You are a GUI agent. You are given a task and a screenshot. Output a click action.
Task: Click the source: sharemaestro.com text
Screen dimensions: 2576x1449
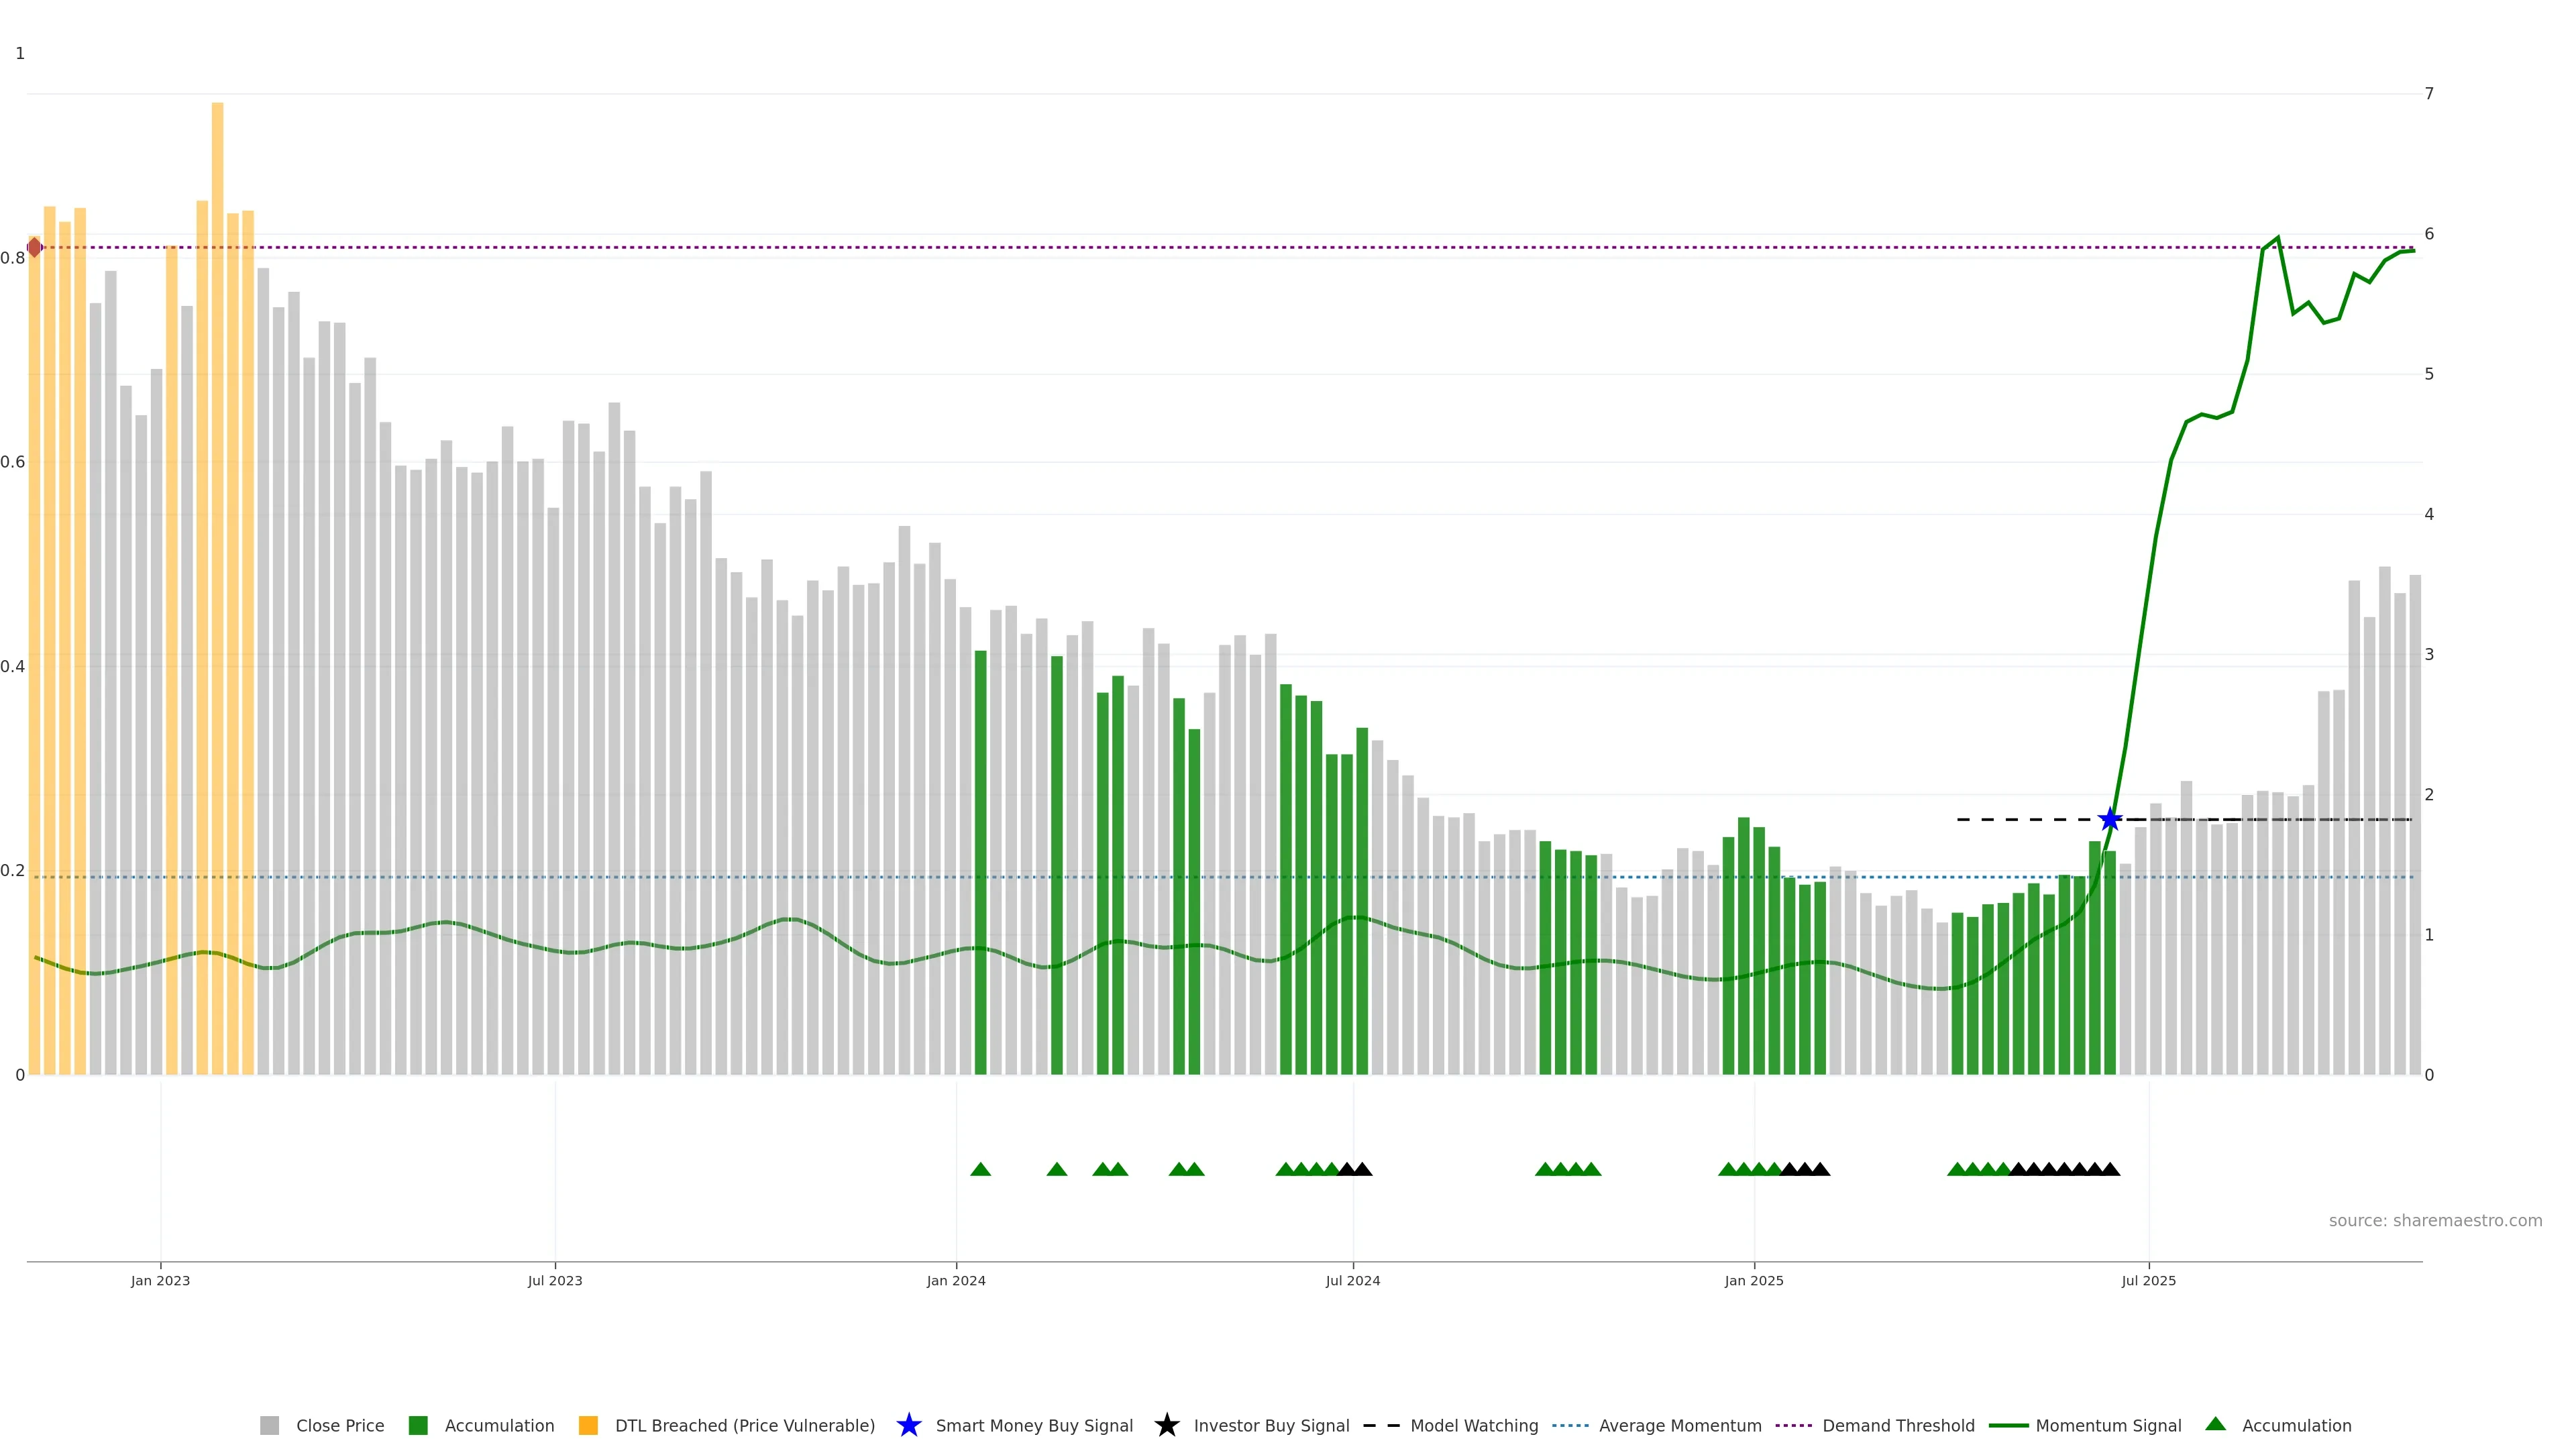2435,1221
